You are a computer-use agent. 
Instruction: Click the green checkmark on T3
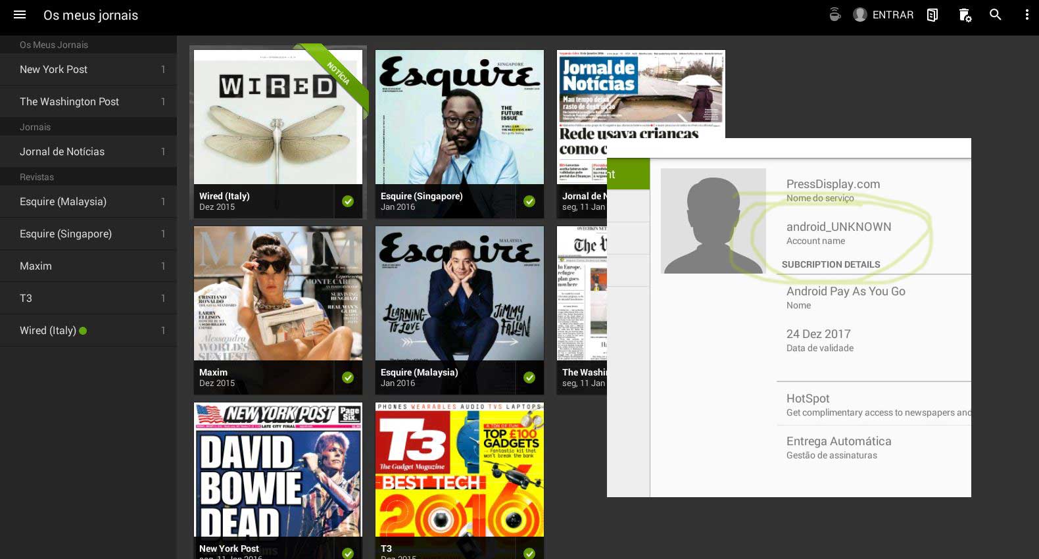[x=529, y=553]
